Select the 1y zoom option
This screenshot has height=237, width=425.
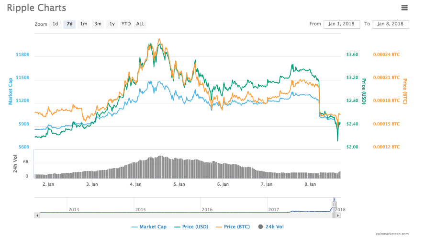pyautogui.click(x=112, y=24)
